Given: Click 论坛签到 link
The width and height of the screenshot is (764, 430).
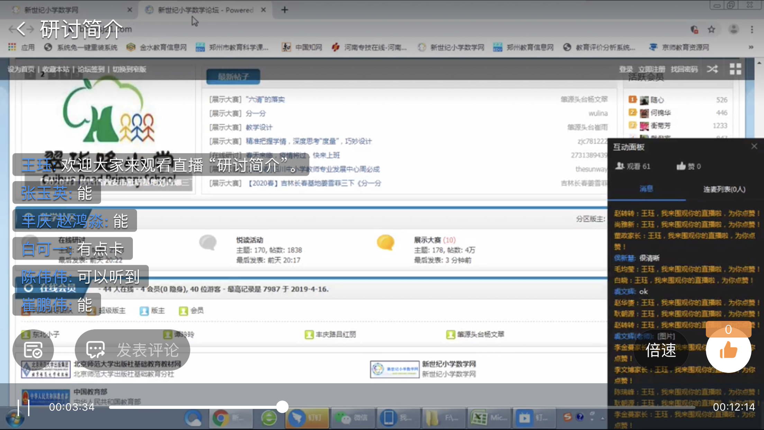Looking at the screenshot, I should [x=91, y=69].
